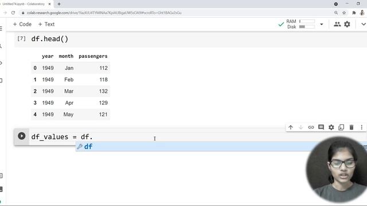
Task: Click passengers value 118
Action: coord(103,80)
